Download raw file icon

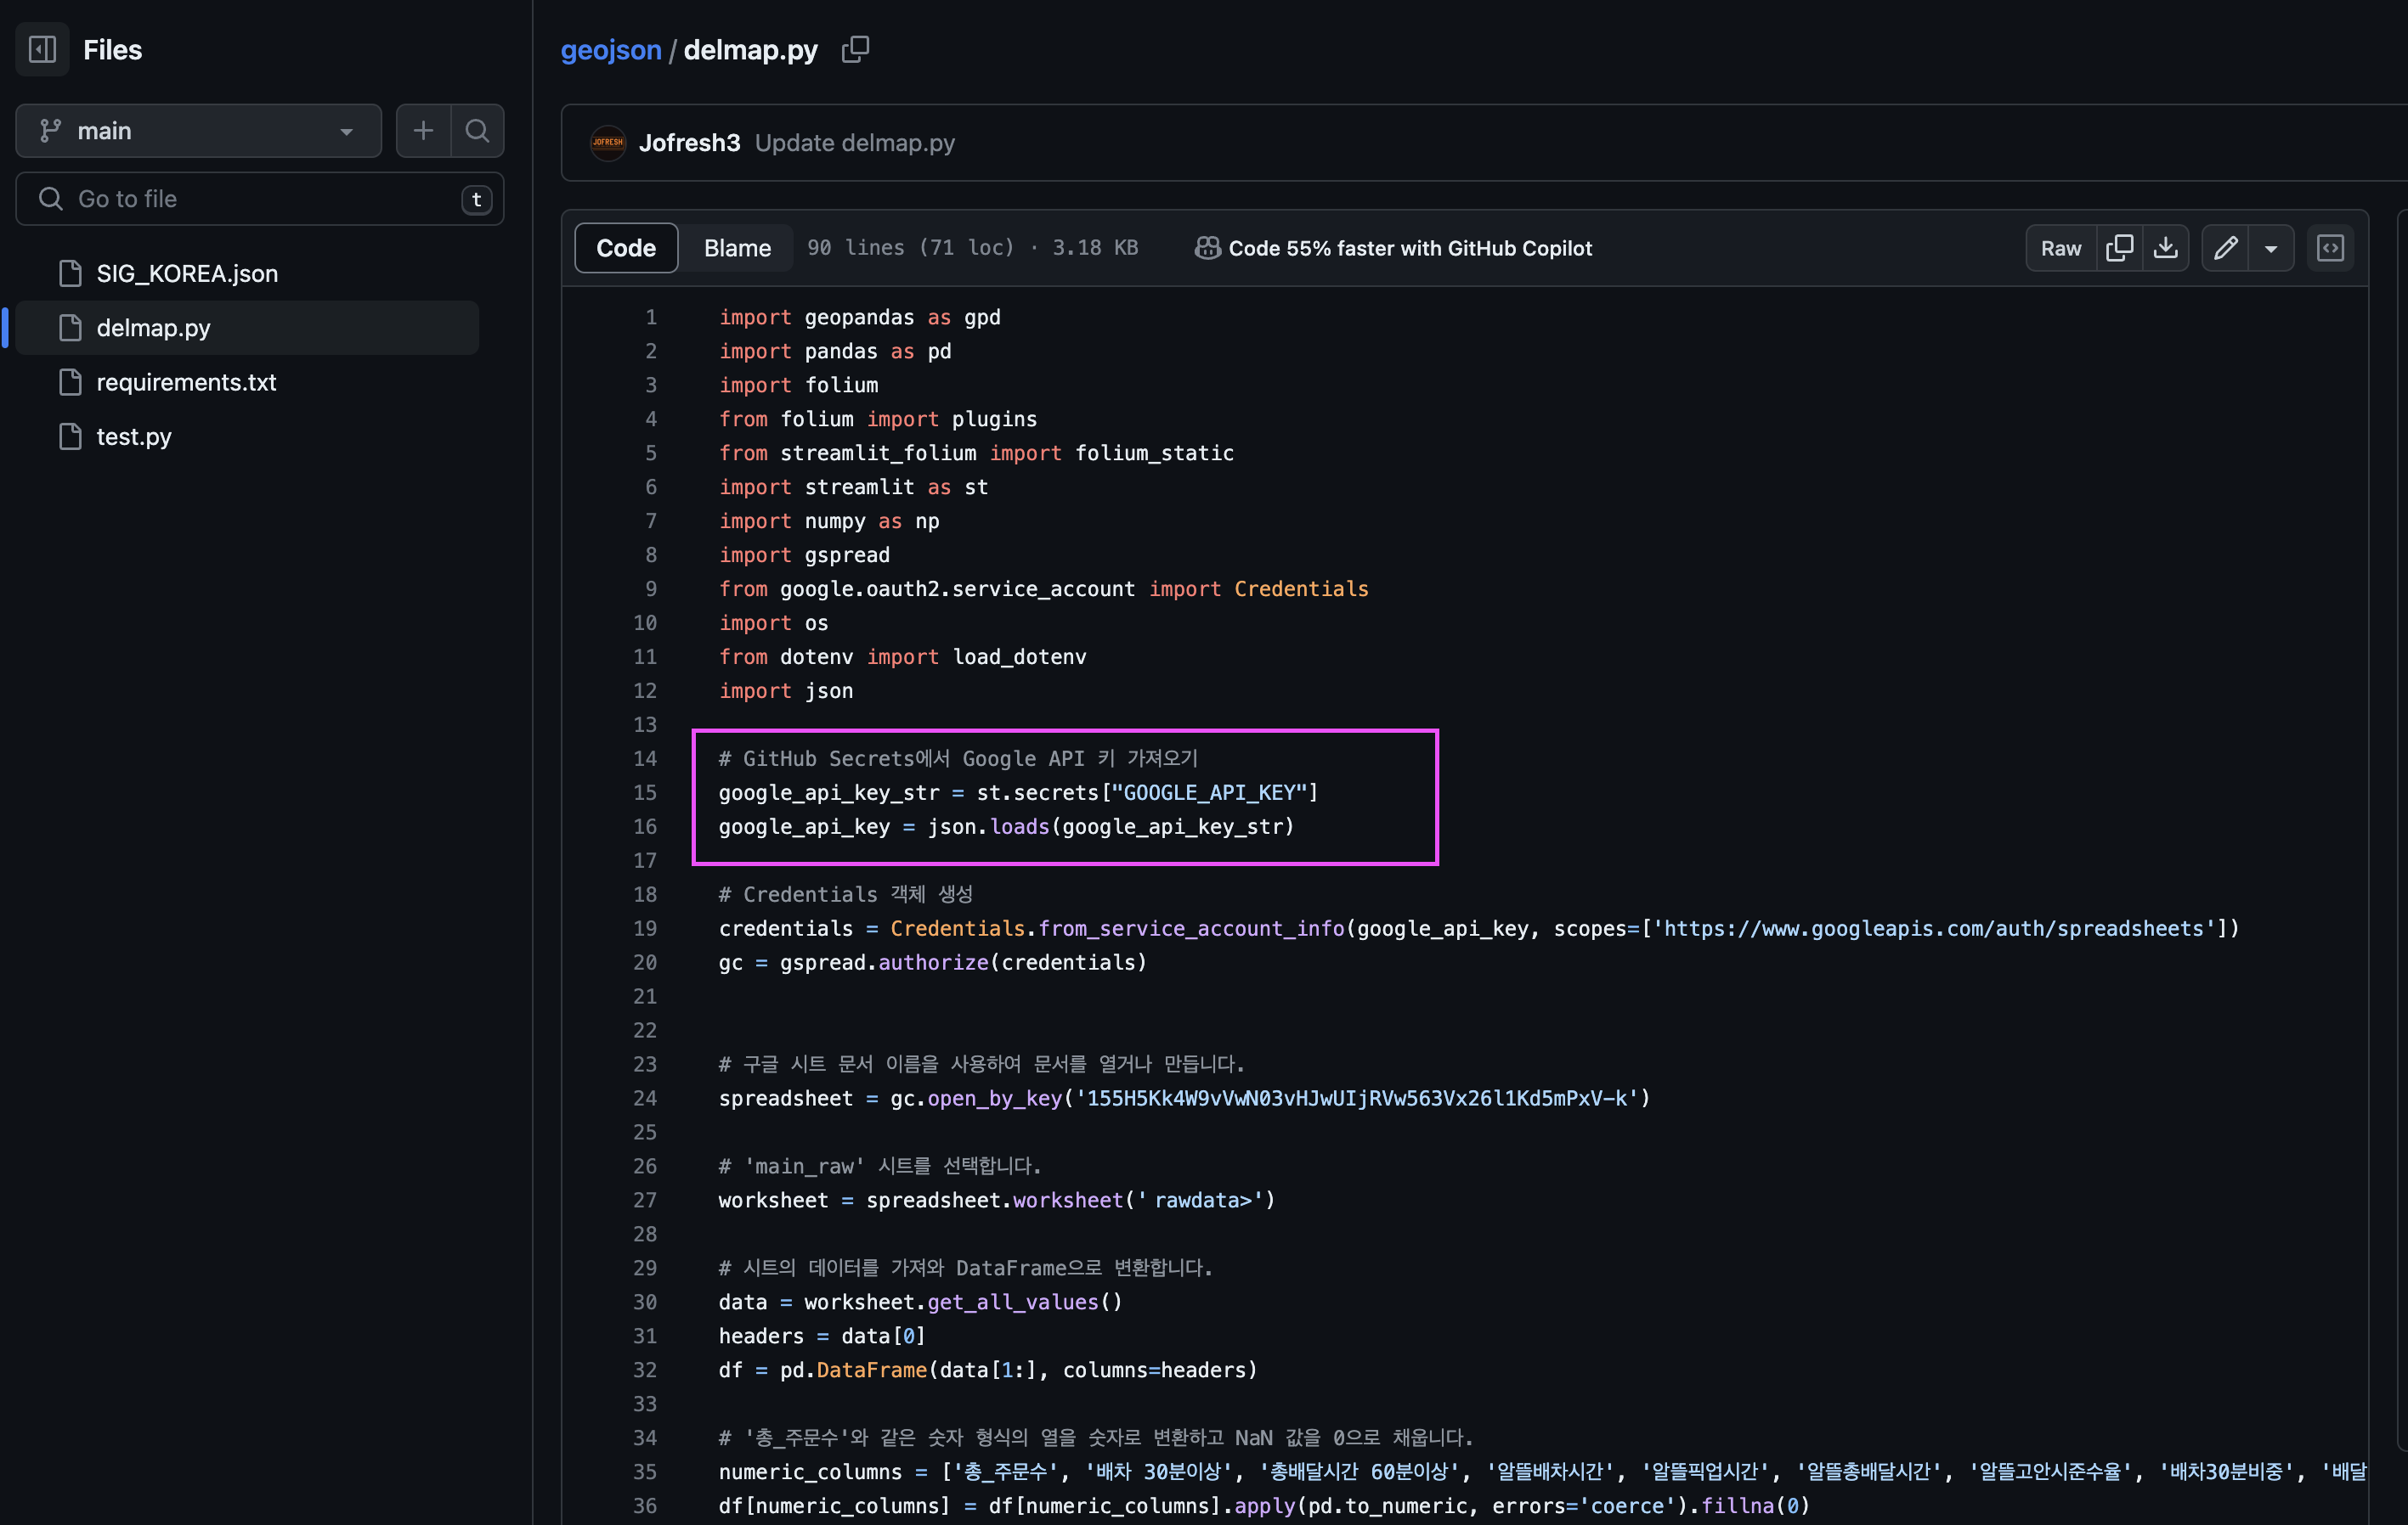pyautogui.click(x=2165, y=248)
